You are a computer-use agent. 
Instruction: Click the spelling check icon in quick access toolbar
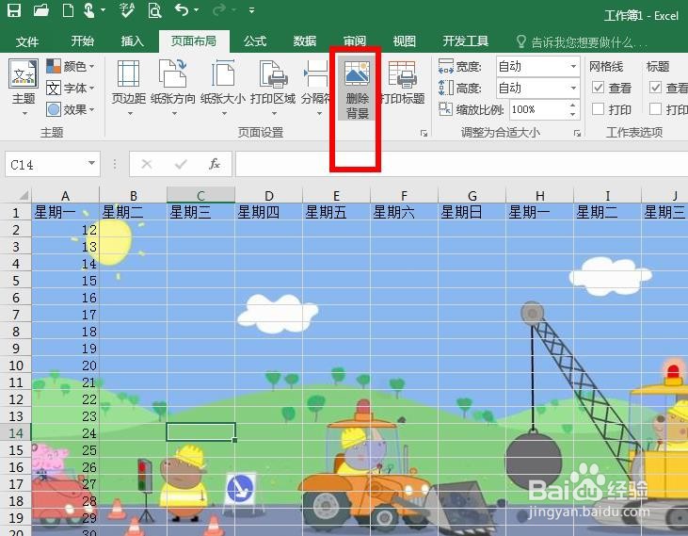click(x=127, y=9)
